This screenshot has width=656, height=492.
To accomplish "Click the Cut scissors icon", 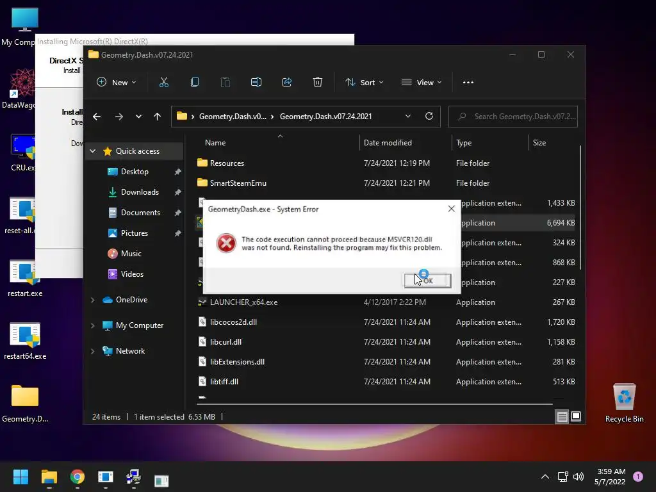I will [x=163, y=83].
